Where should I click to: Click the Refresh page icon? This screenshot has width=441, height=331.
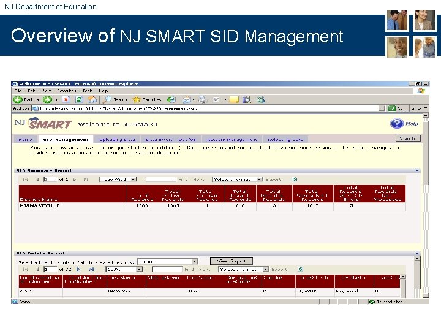79,99
